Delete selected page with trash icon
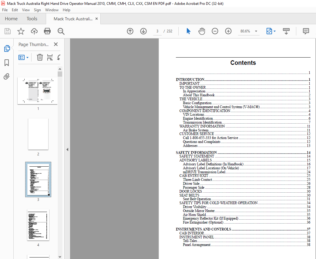The height and width of the screenshot is (259, 316). [40, 57]
